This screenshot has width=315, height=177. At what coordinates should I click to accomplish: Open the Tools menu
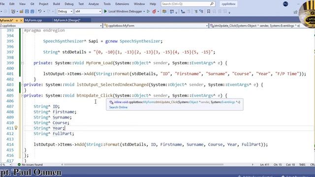click(107, 4)
